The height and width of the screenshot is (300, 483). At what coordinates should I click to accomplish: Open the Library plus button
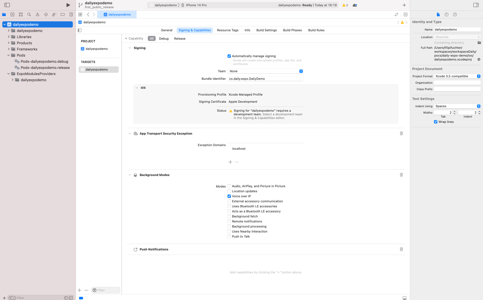[x=404, y=5]
